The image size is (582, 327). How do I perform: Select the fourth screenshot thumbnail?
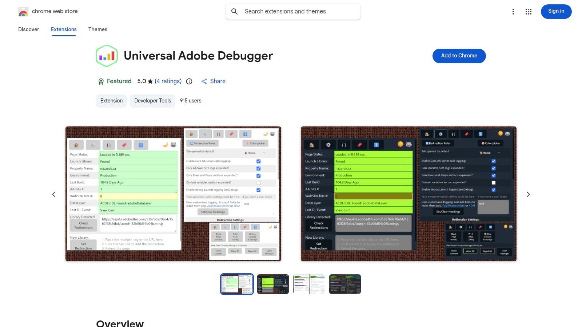(x=345, y=284)
